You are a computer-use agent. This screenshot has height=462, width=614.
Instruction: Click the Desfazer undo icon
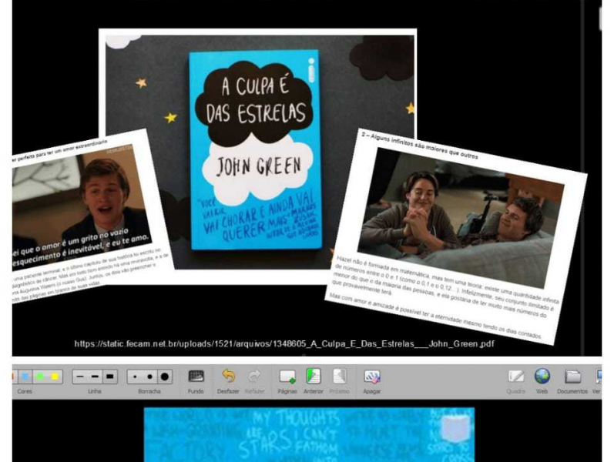(x=228, y=377)
